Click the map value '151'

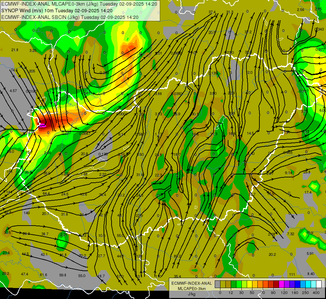tap(10, 172)
